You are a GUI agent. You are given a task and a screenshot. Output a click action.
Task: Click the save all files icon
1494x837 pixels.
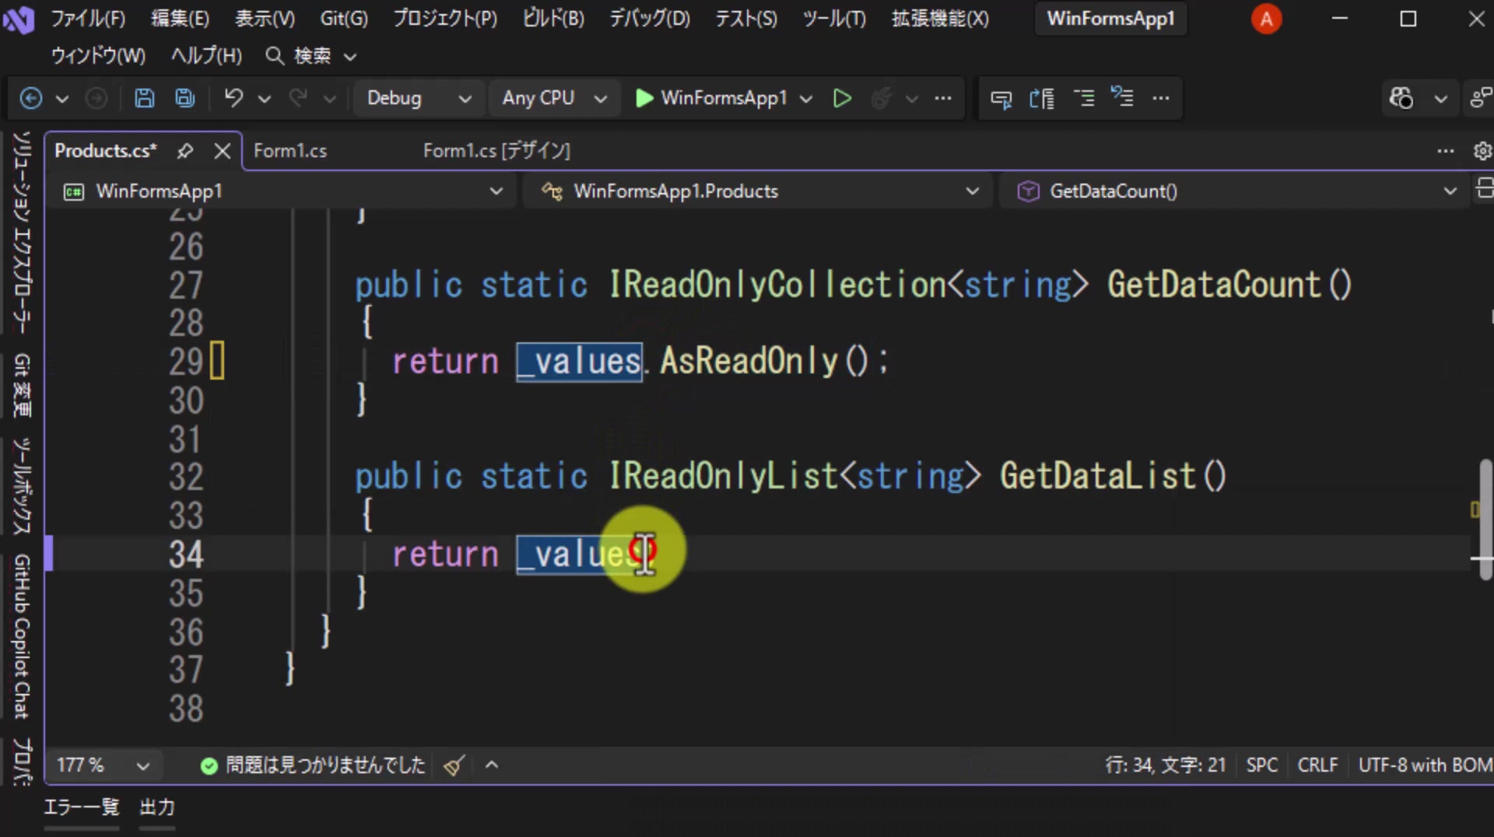coord(185,98)
